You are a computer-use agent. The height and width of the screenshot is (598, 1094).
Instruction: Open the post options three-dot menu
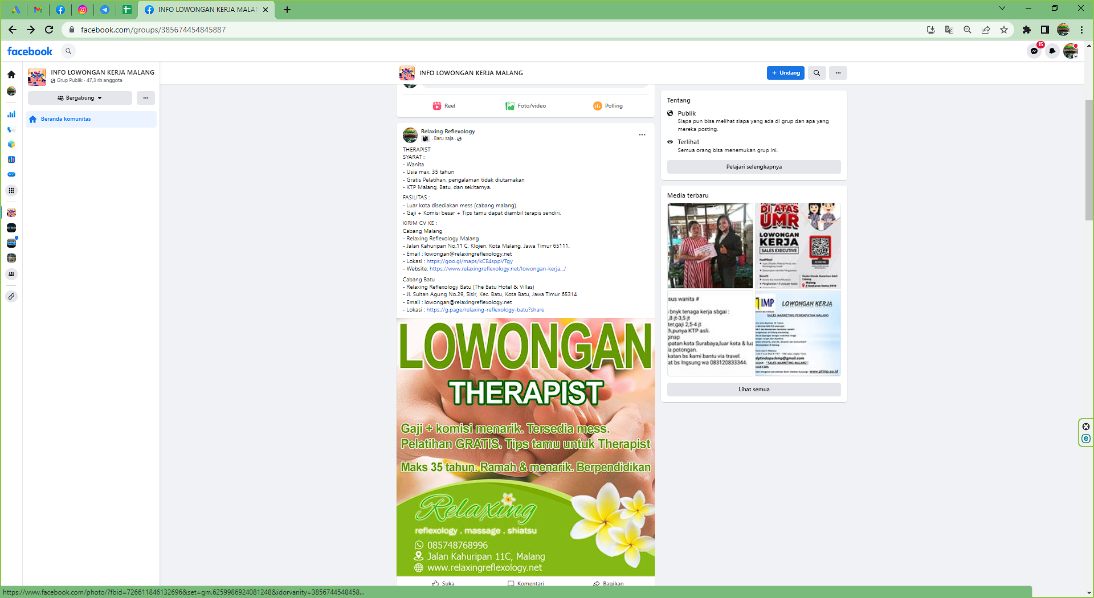642,135
